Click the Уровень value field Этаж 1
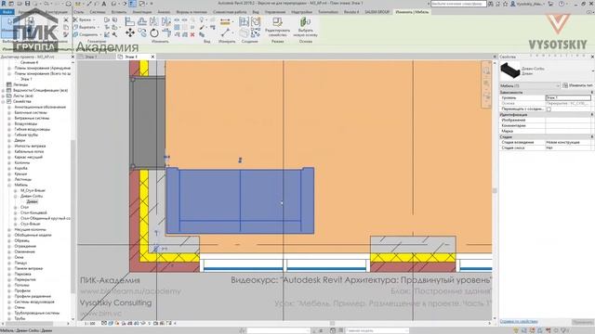Viewport: 595px width, 334px height. pos(568,98)
